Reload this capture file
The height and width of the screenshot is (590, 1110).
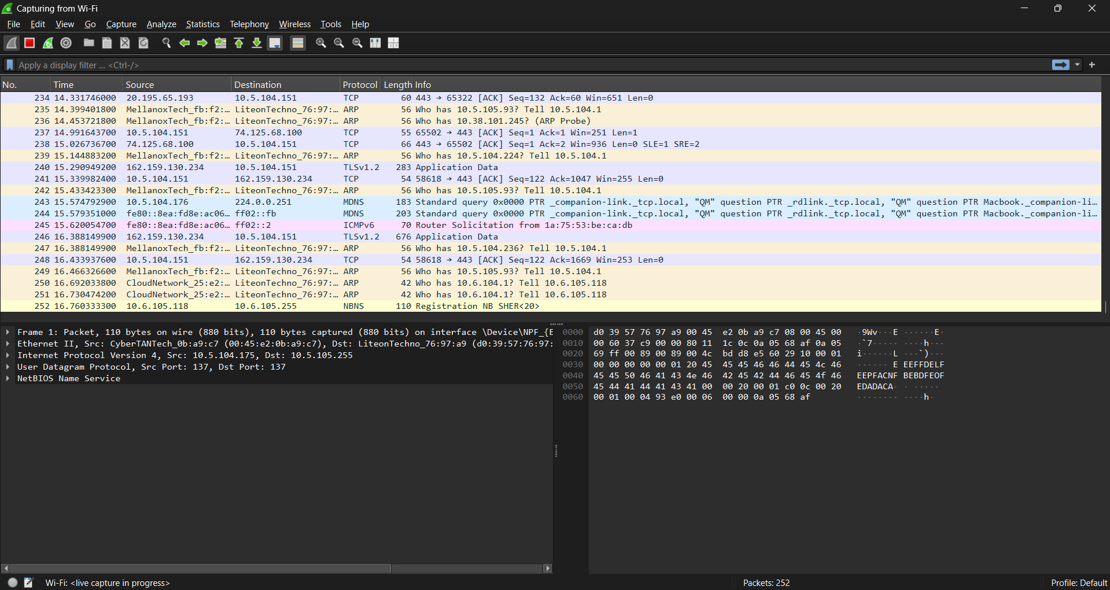tap(143, 43)
